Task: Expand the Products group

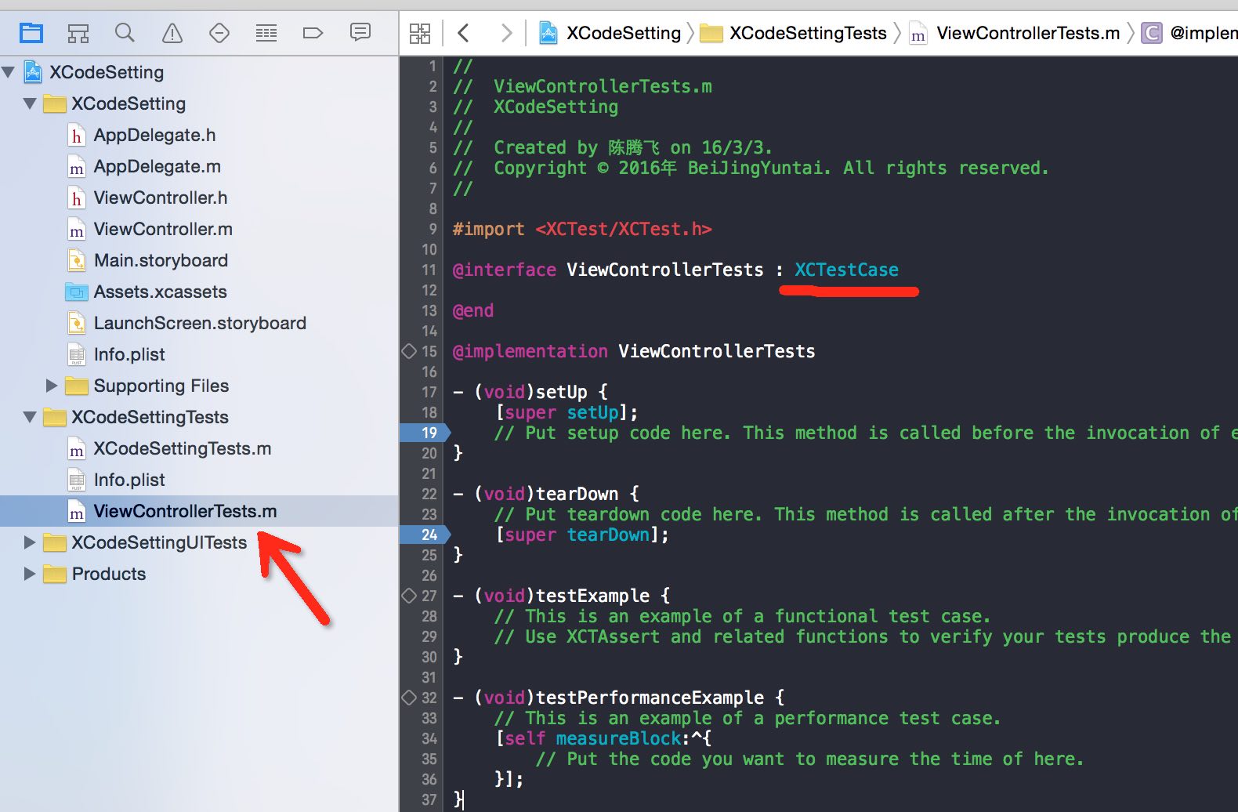Action: pyautogui.click(x=30, y=574)
